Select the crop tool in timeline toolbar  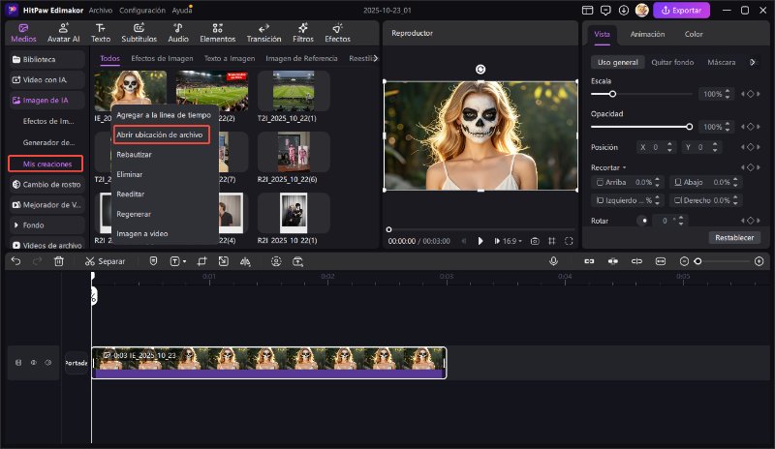coord(202,261)
